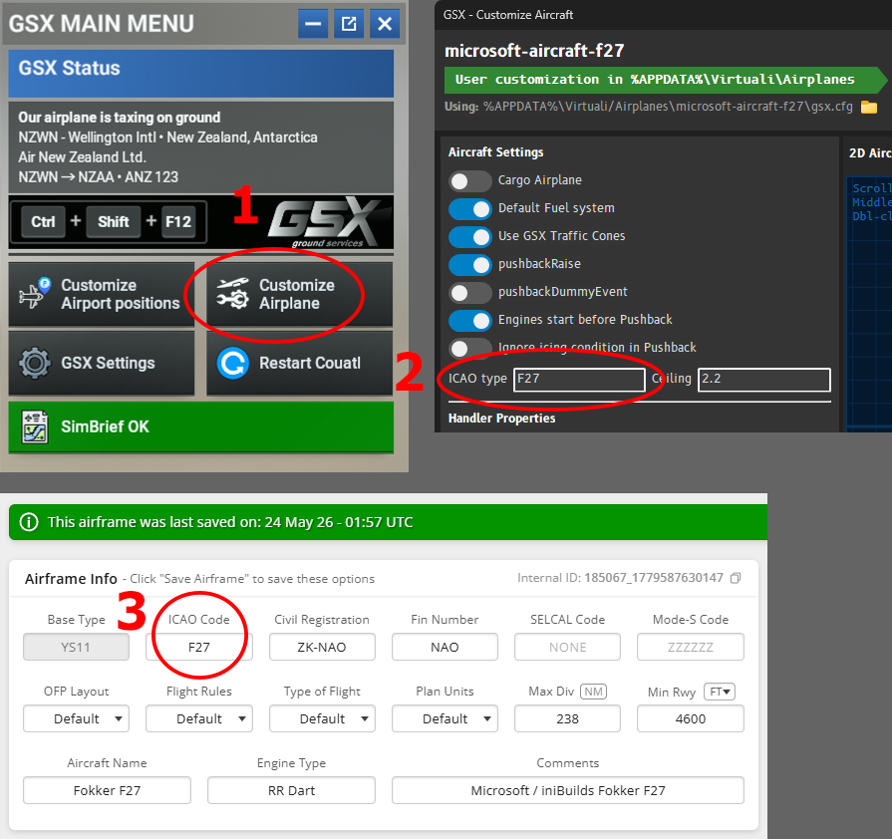This screenshot has width=892, height=839.
Task: Open the Min Rwy FT unit dropdown
Action: [720, 692]
